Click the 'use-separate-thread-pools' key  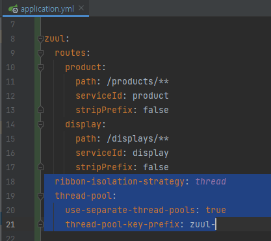(x=130, y=210)
